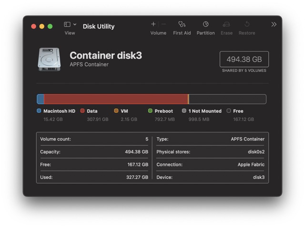The image size is (305, 227).
Task: Click the Free 167.12 GB table value
Action: tap(138, 164)
